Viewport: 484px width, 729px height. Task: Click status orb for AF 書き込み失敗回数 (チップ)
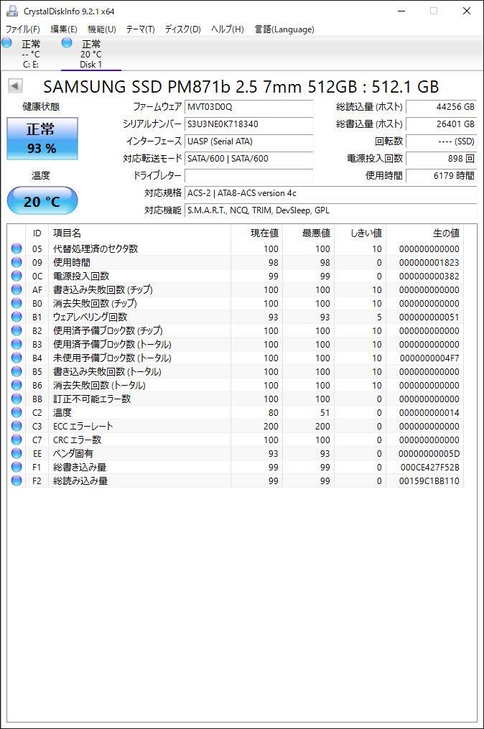[x=17, y=289]
